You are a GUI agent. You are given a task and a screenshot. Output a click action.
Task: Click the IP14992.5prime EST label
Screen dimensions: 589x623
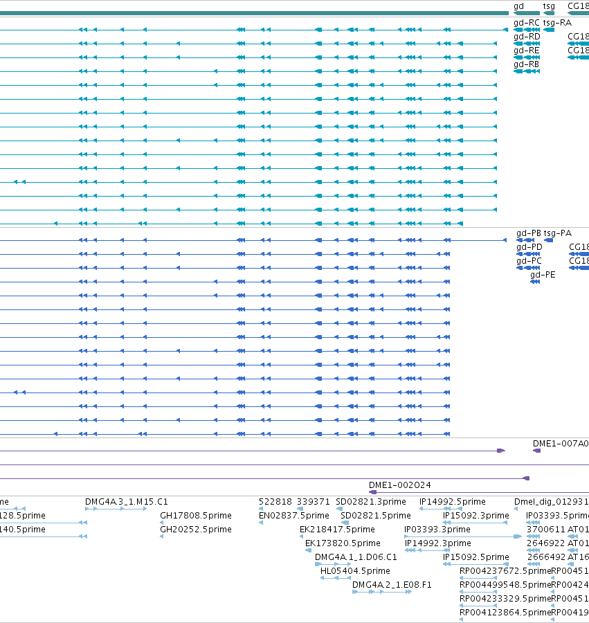point(453,502)
